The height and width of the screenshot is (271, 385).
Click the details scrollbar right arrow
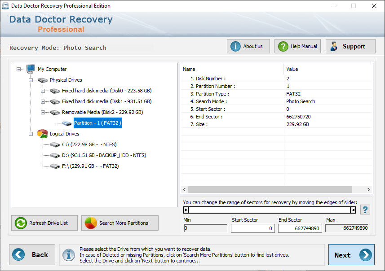point(368,190)
